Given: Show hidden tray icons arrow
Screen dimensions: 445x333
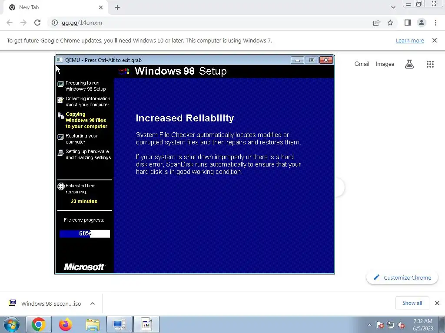Looking at the screenshot, I should coord(369,325).
